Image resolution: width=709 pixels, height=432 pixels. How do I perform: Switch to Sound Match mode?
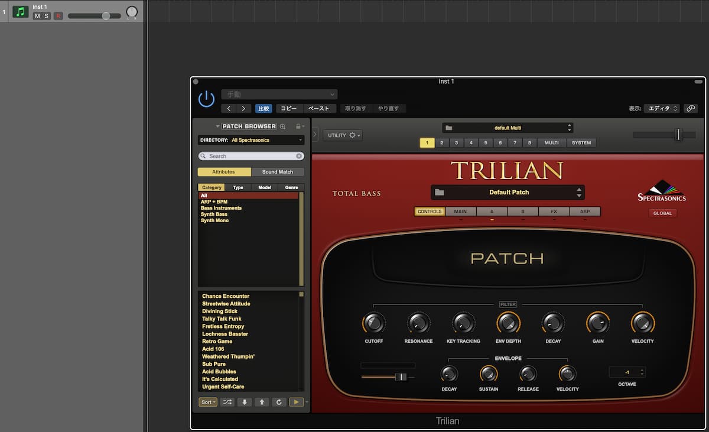point(278,172)
